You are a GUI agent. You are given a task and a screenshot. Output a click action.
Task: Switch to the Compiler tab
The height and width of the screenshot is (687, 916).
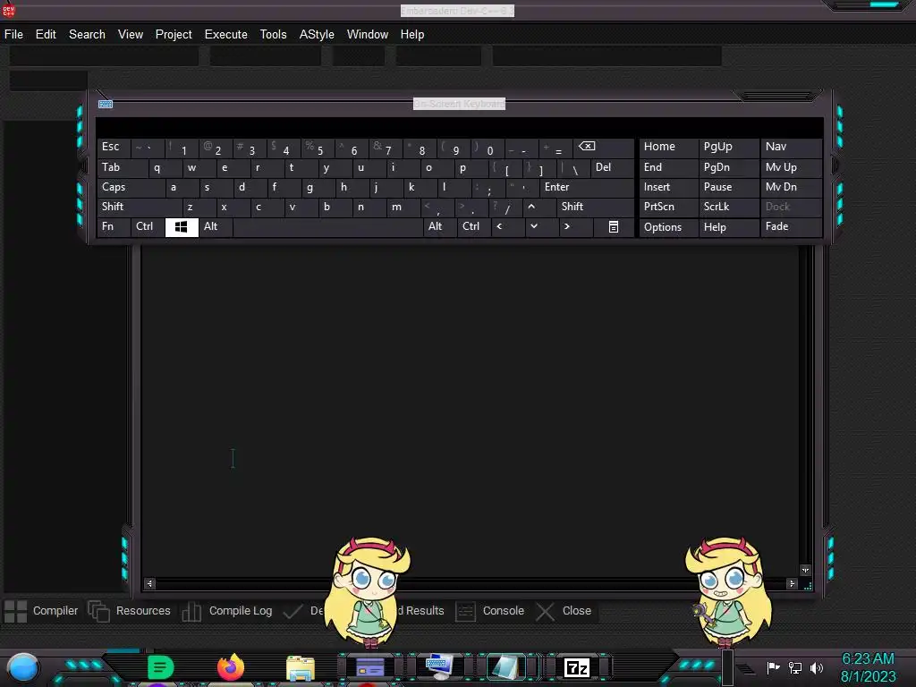coord(41,611)
